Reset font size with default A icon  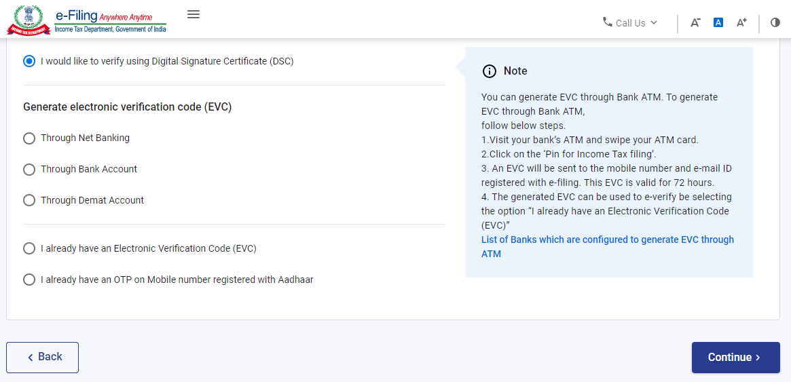pos(718,22)
